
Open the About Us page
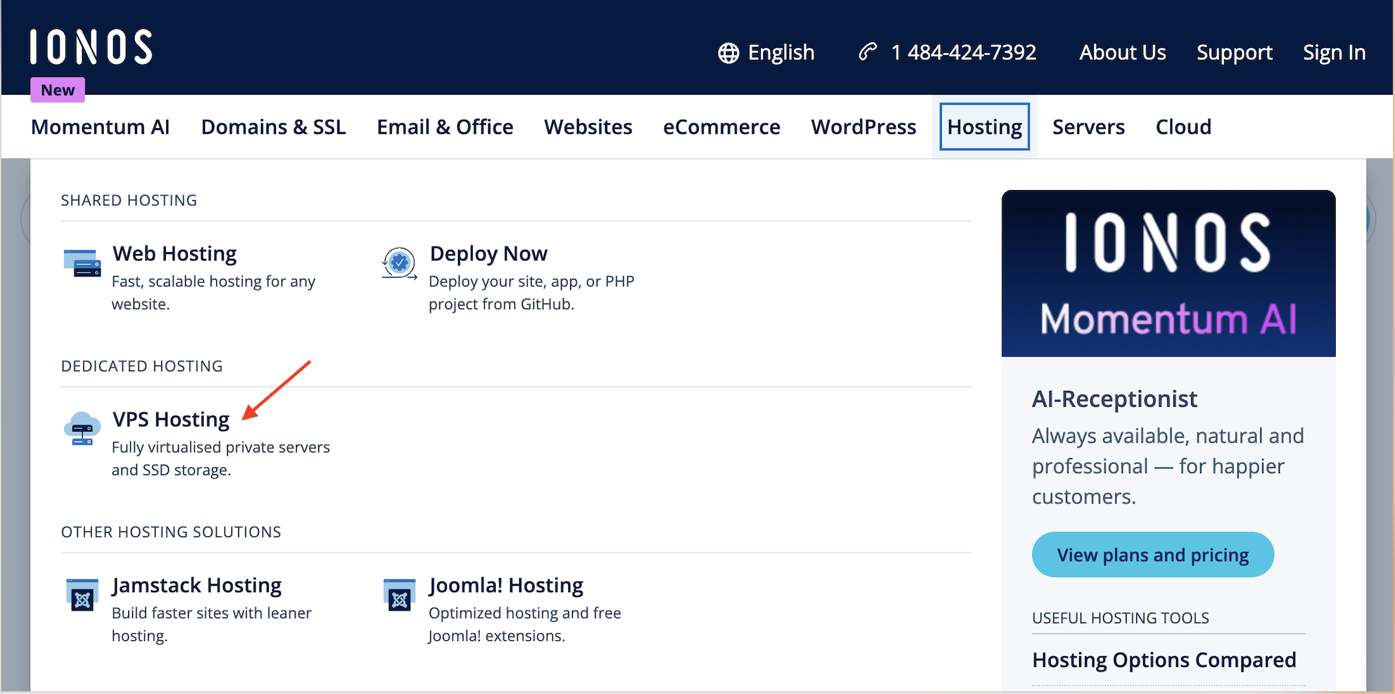[x=1122, y=52]
